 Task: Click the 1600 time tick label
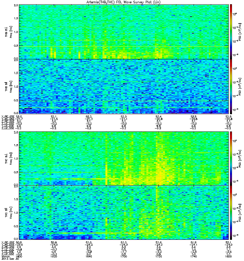click(x=19, y=256)
